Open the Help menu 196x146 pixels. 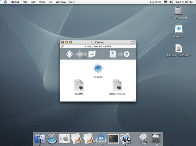(72, 2)
